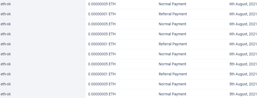The height and width of the screenshot is (98, 259).
Task: Click the eth-ok name in the topmost row
Action: (x=6, y=4)
